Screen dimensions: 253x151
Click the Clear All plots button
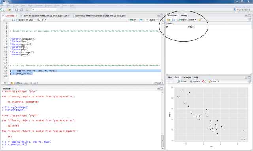213,82
